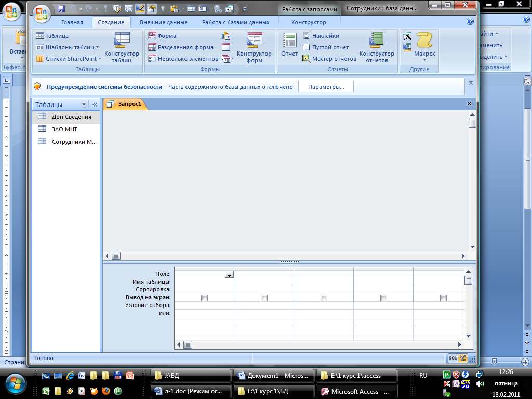This screenshot has height=399, width=532.
Task: Toggle Вывод на экран checkbox in second column
Action: tap(264, 298)
